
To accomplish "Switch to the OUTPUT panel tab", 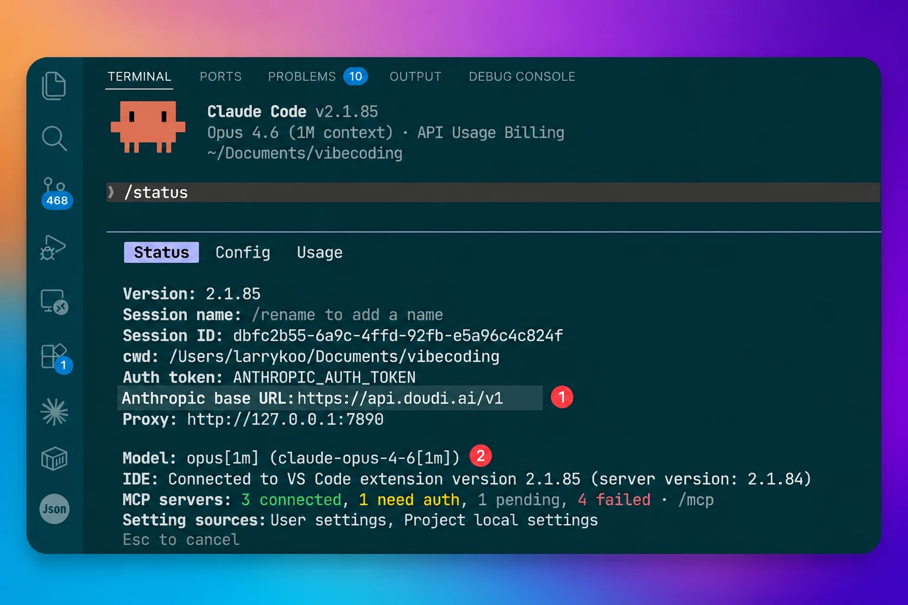I will coord(416,77).
